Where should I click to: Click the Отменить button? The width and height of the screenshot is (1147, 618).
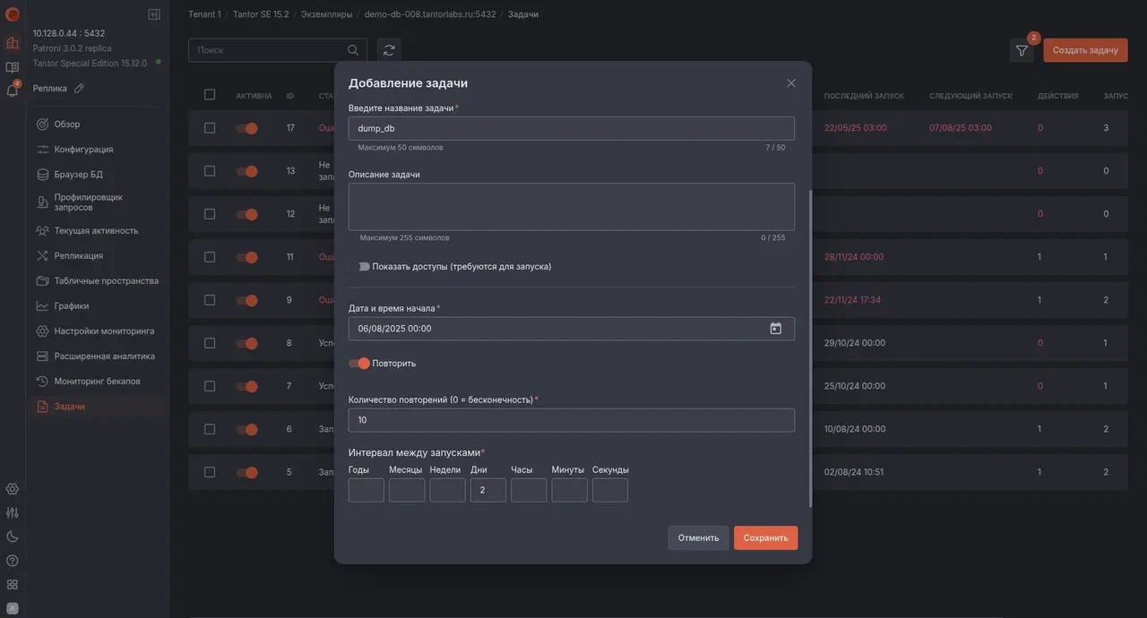pos(698,536)
